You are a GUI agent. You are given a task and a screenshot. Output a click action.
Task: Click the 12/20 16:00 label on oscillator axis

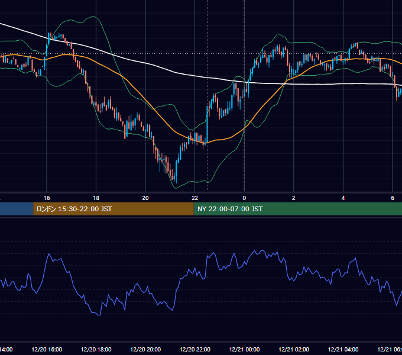click(x=47, y=349)
